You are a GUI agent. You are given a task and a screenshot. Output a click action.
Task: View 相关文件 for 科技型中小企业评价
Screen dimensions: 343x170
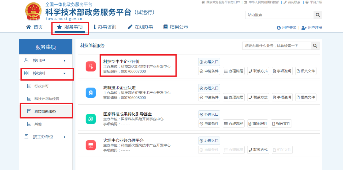pos(306,71)
